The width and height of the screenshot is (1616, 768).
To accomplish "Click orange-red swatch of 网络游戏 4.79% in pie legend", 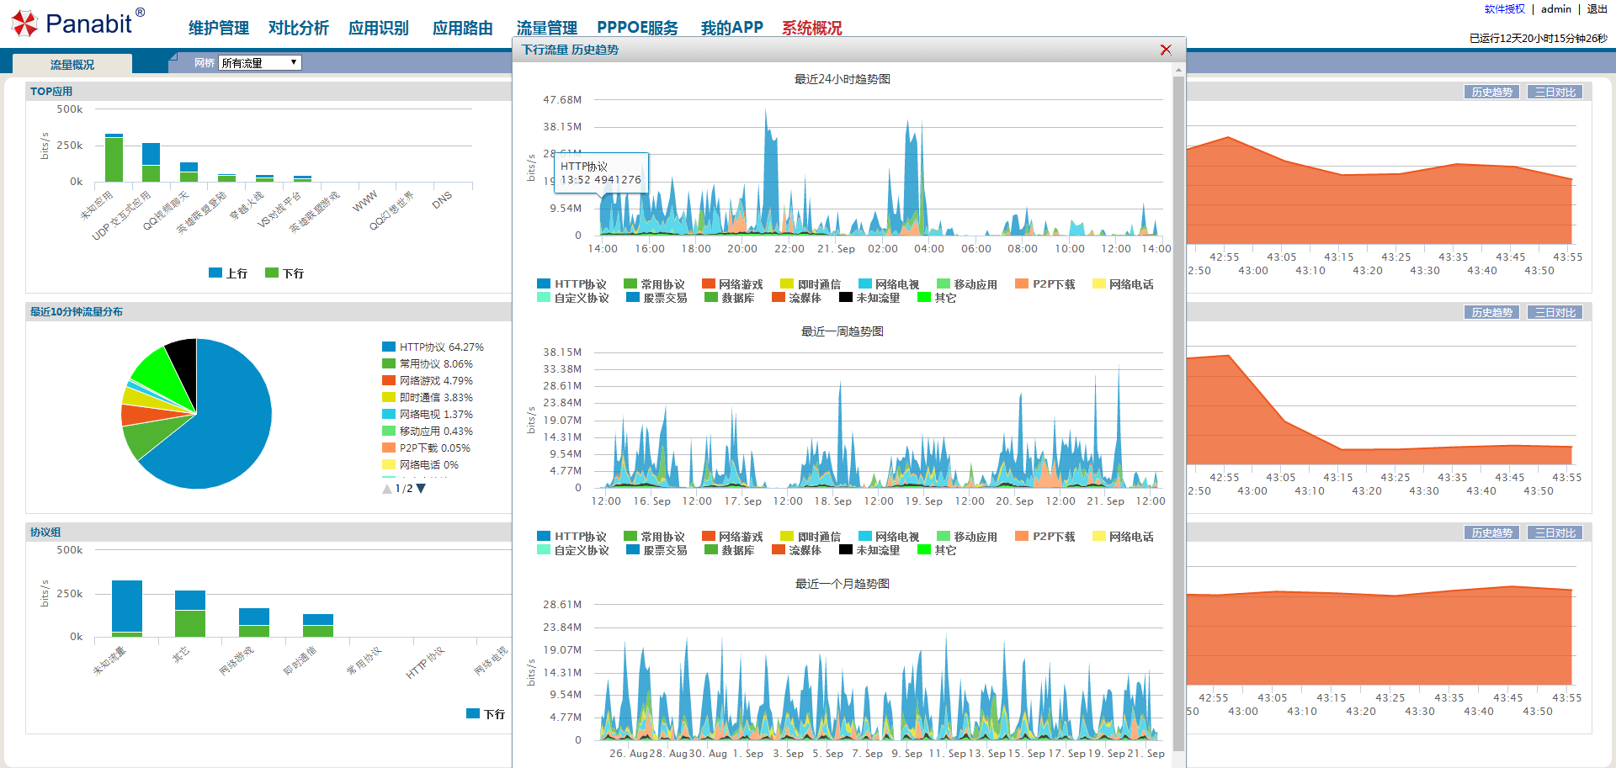I will pyautogui.click(x=389, y=380).
